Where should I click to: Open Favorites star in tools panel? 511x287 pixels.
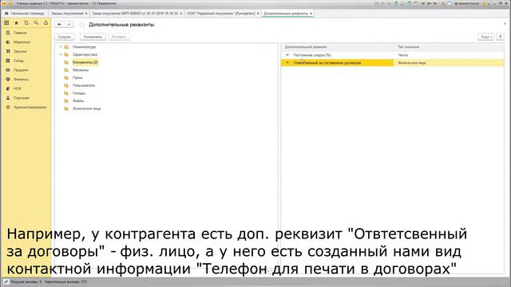[x=16, y=23]
